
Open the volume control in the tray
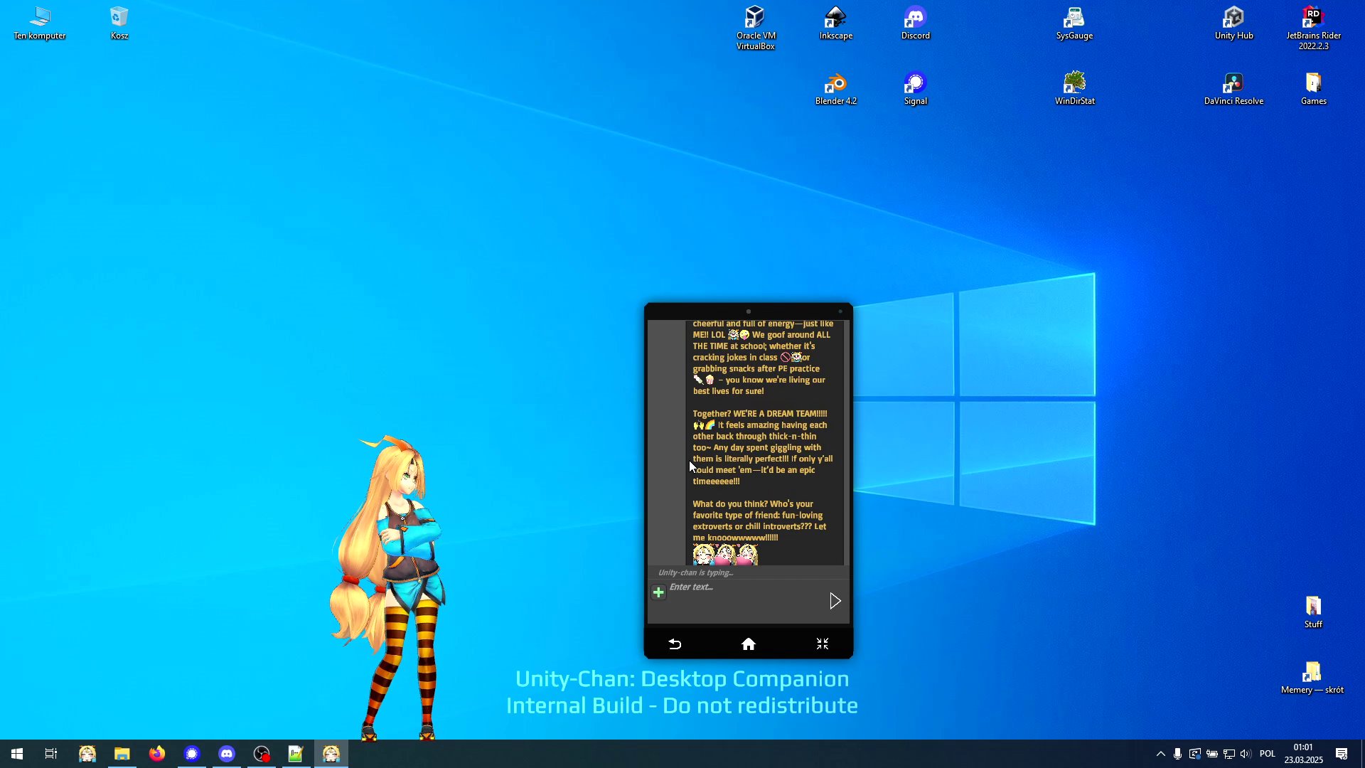pyautogui.click(x=1246, y=754)
